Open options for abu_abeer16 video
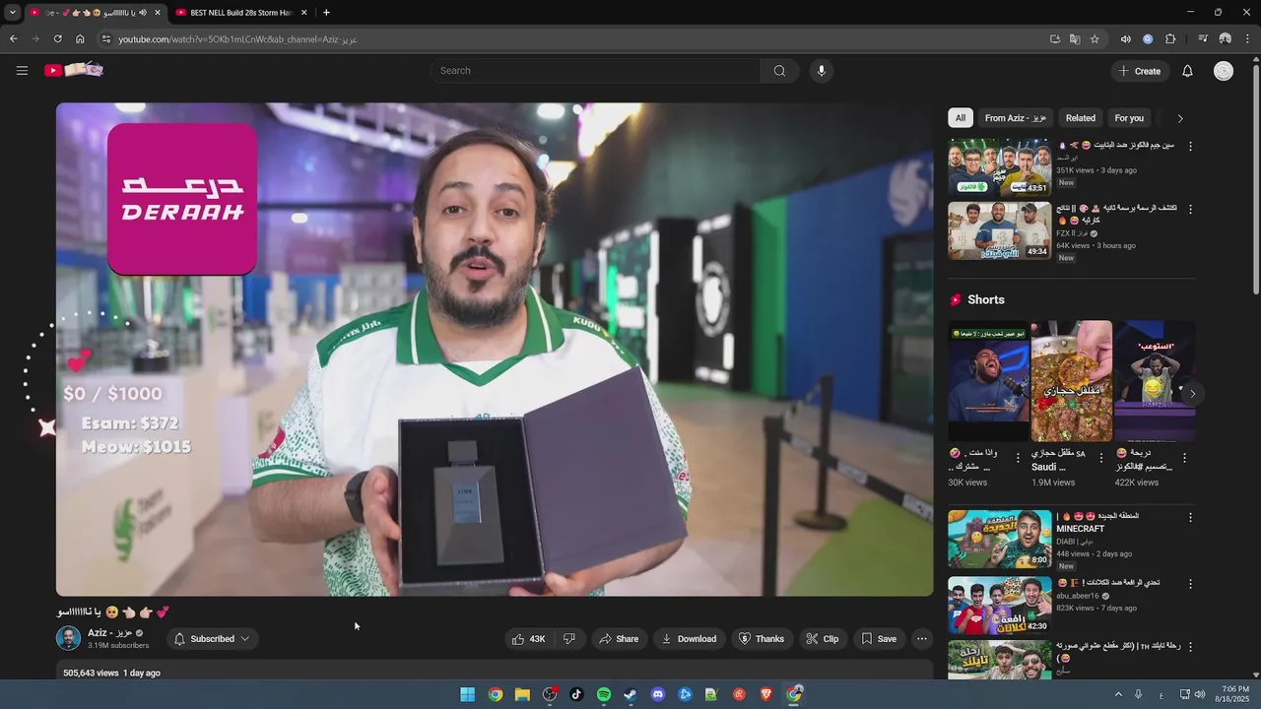Viewport: 1261px width, 709px height. (x=1190, y=584)
